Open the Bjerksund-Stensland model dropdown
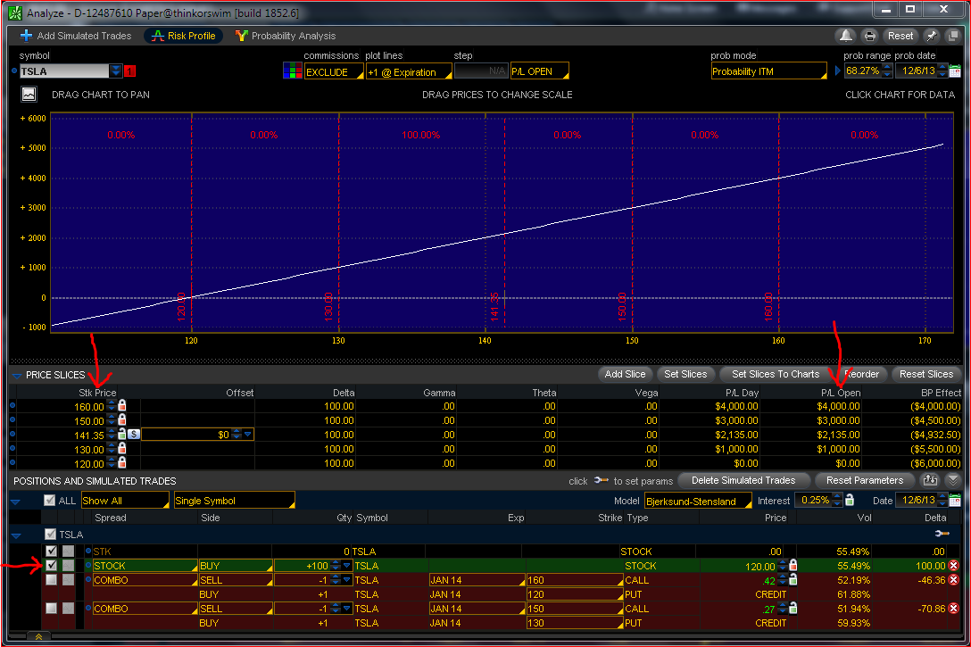This screenshot has height=647, width=971. (697, 501)
